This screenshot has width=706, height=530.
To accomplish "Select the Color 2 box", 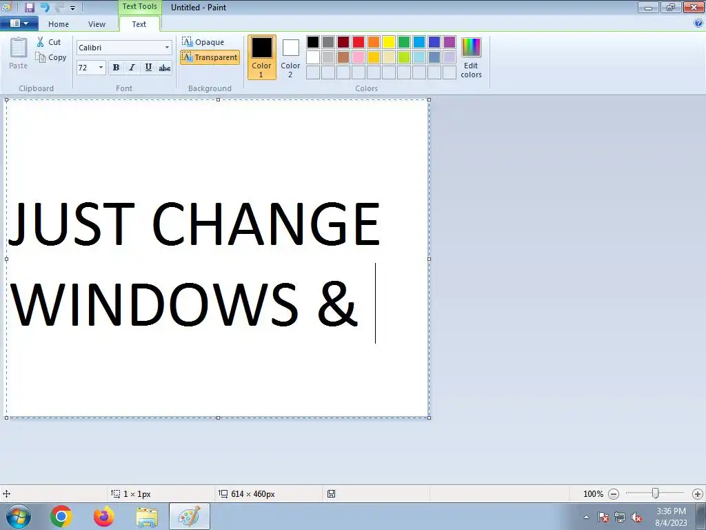I will [x=290, y=57].
